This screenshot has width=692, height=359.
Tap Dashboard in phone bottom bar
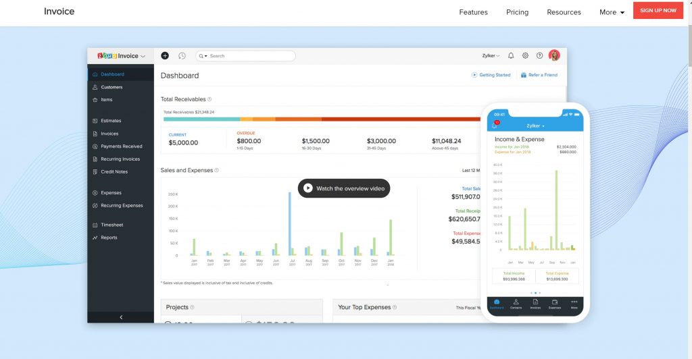(497, 304)
